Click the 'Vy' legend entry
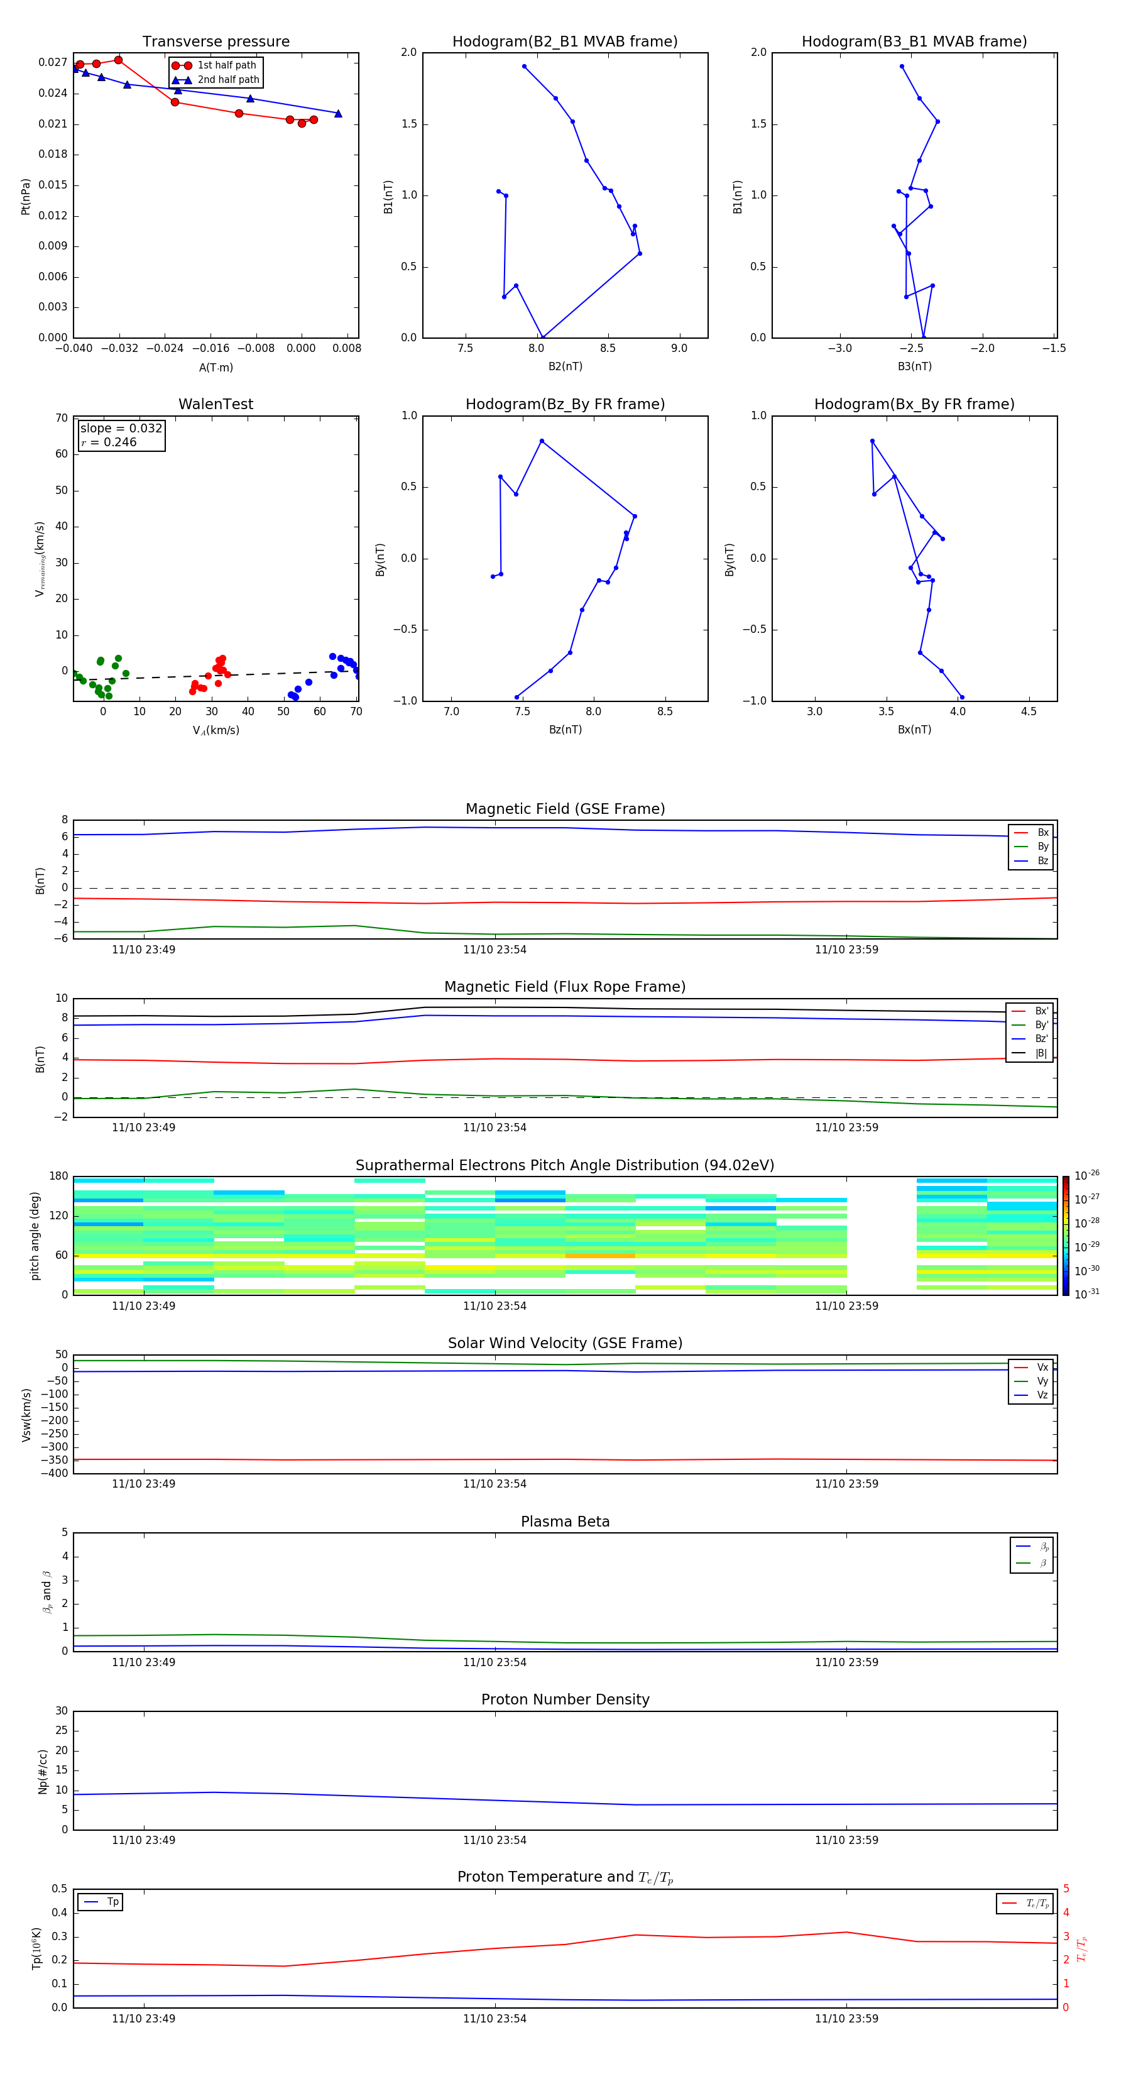Image resolution: width=1131 pixels, height=2074 pixels. coord(1032,1381)
